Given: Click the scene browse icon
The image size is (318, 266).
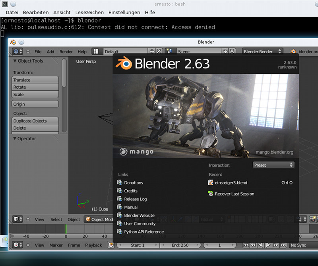Looking at the screenshot, I should [x=169, y=51].
